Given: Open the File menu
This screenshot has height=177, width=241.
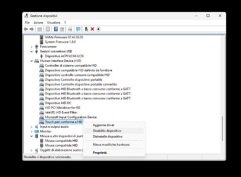Looking at the screenshot, I should [27, 22].
